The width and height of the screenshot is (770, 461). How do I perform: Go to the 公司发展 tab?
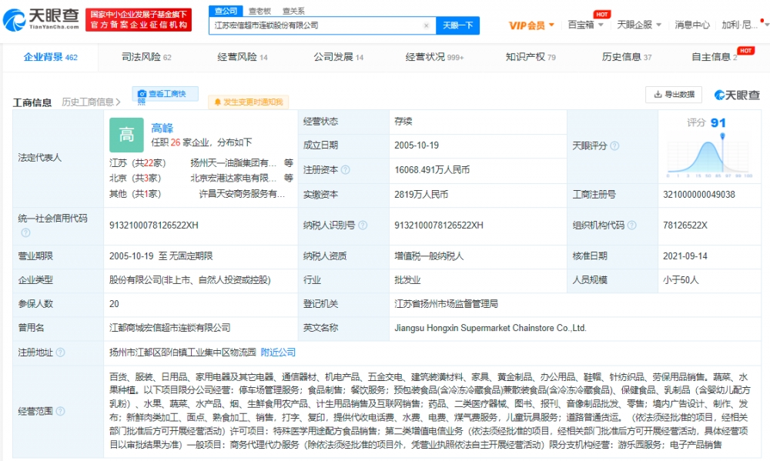coord(338,58)
